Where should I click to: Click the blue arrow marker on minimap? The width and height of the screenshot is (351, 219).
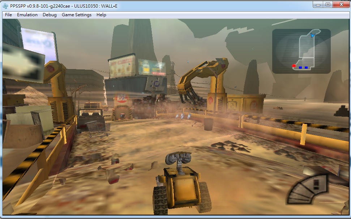tap(312, 35)
